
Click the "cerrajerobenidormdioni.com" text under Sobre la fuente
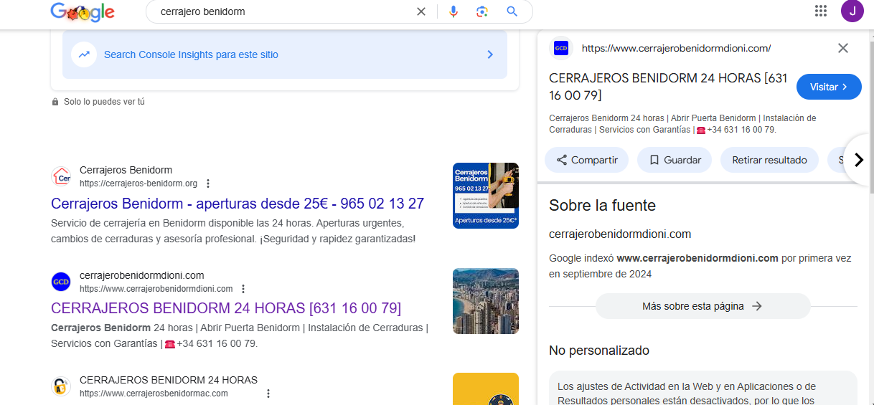tap(620, 234)
